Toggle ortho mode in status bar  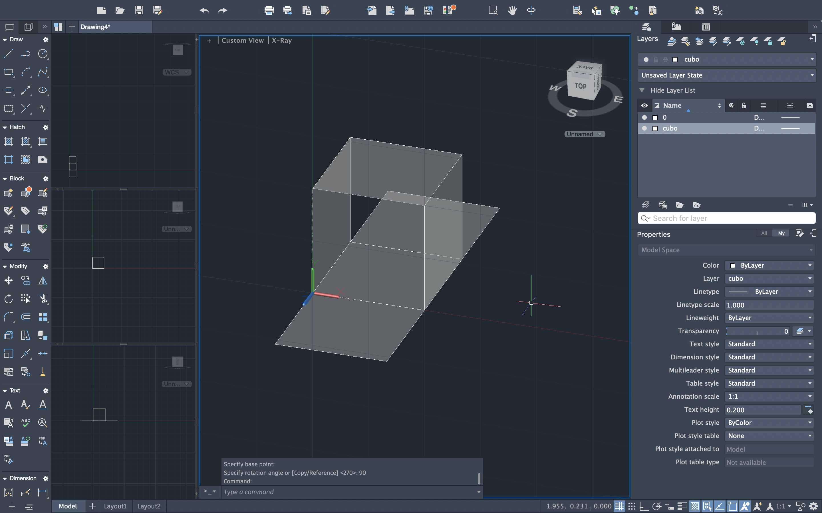coord(644,506)
